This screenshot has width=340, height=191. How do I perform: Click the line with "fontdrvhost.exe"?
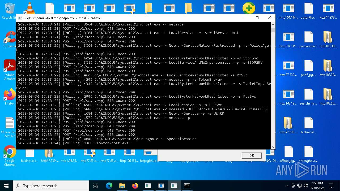tap(73, 143)
